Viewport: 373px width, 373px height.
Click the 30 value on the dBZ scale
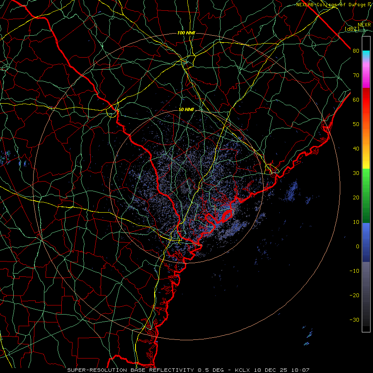[x=356, y=173]
